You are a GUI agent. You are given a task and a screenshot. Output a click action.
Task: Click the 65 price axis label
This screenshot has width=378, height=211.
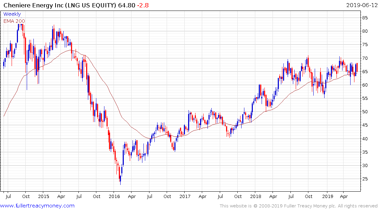pos(365,72)
